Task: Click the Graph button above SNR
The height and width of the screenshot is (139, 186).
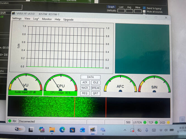Action: (x=111, y=7)
